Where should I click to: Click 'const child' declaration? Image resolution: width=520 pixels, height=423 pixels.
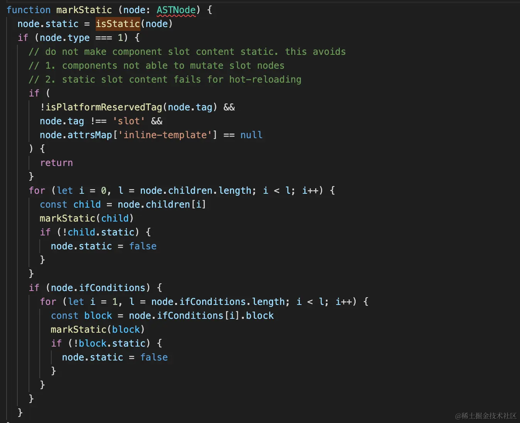(x=70, y=204)
